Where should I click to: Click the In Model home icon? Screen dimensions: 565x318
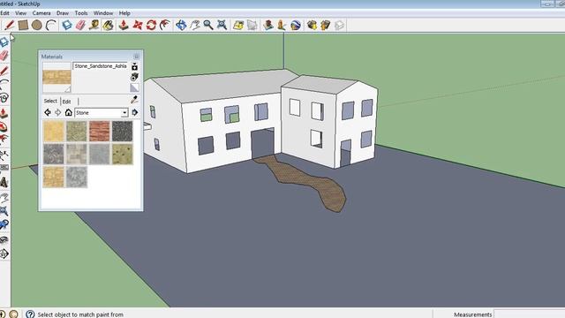tap(69, 112)
